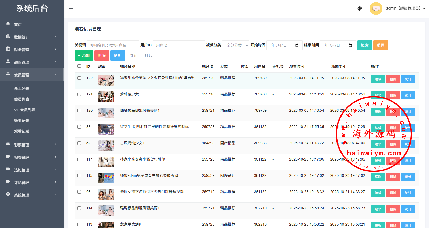Open the admin account dropdown arrow

[424, 9]
